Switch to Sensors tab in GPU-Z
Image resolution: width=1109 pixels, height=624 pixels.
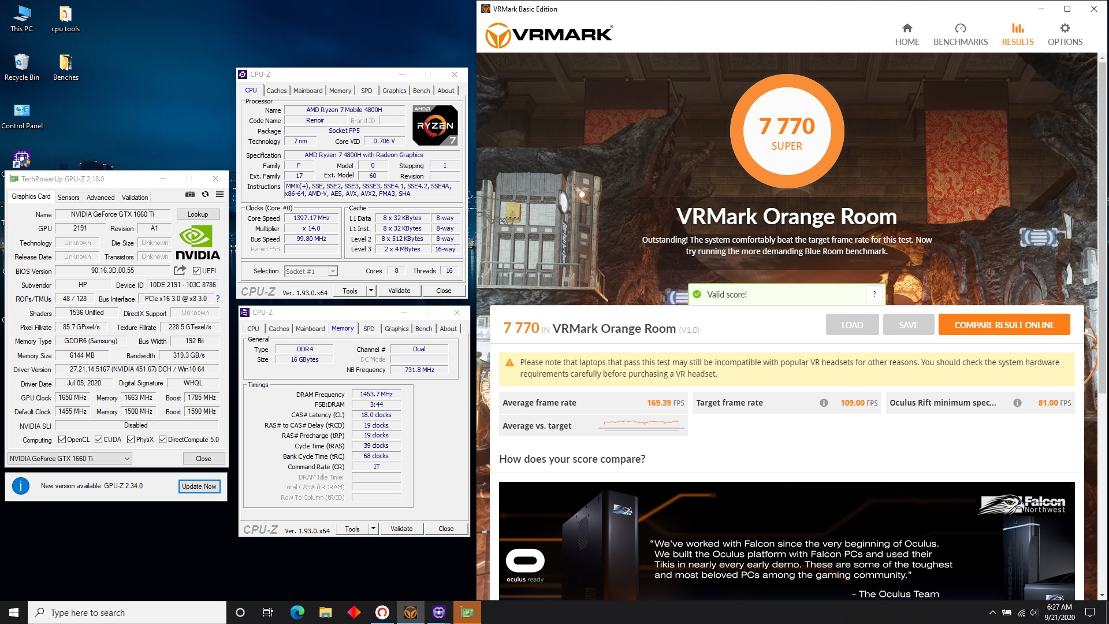[x=68, y=198]
